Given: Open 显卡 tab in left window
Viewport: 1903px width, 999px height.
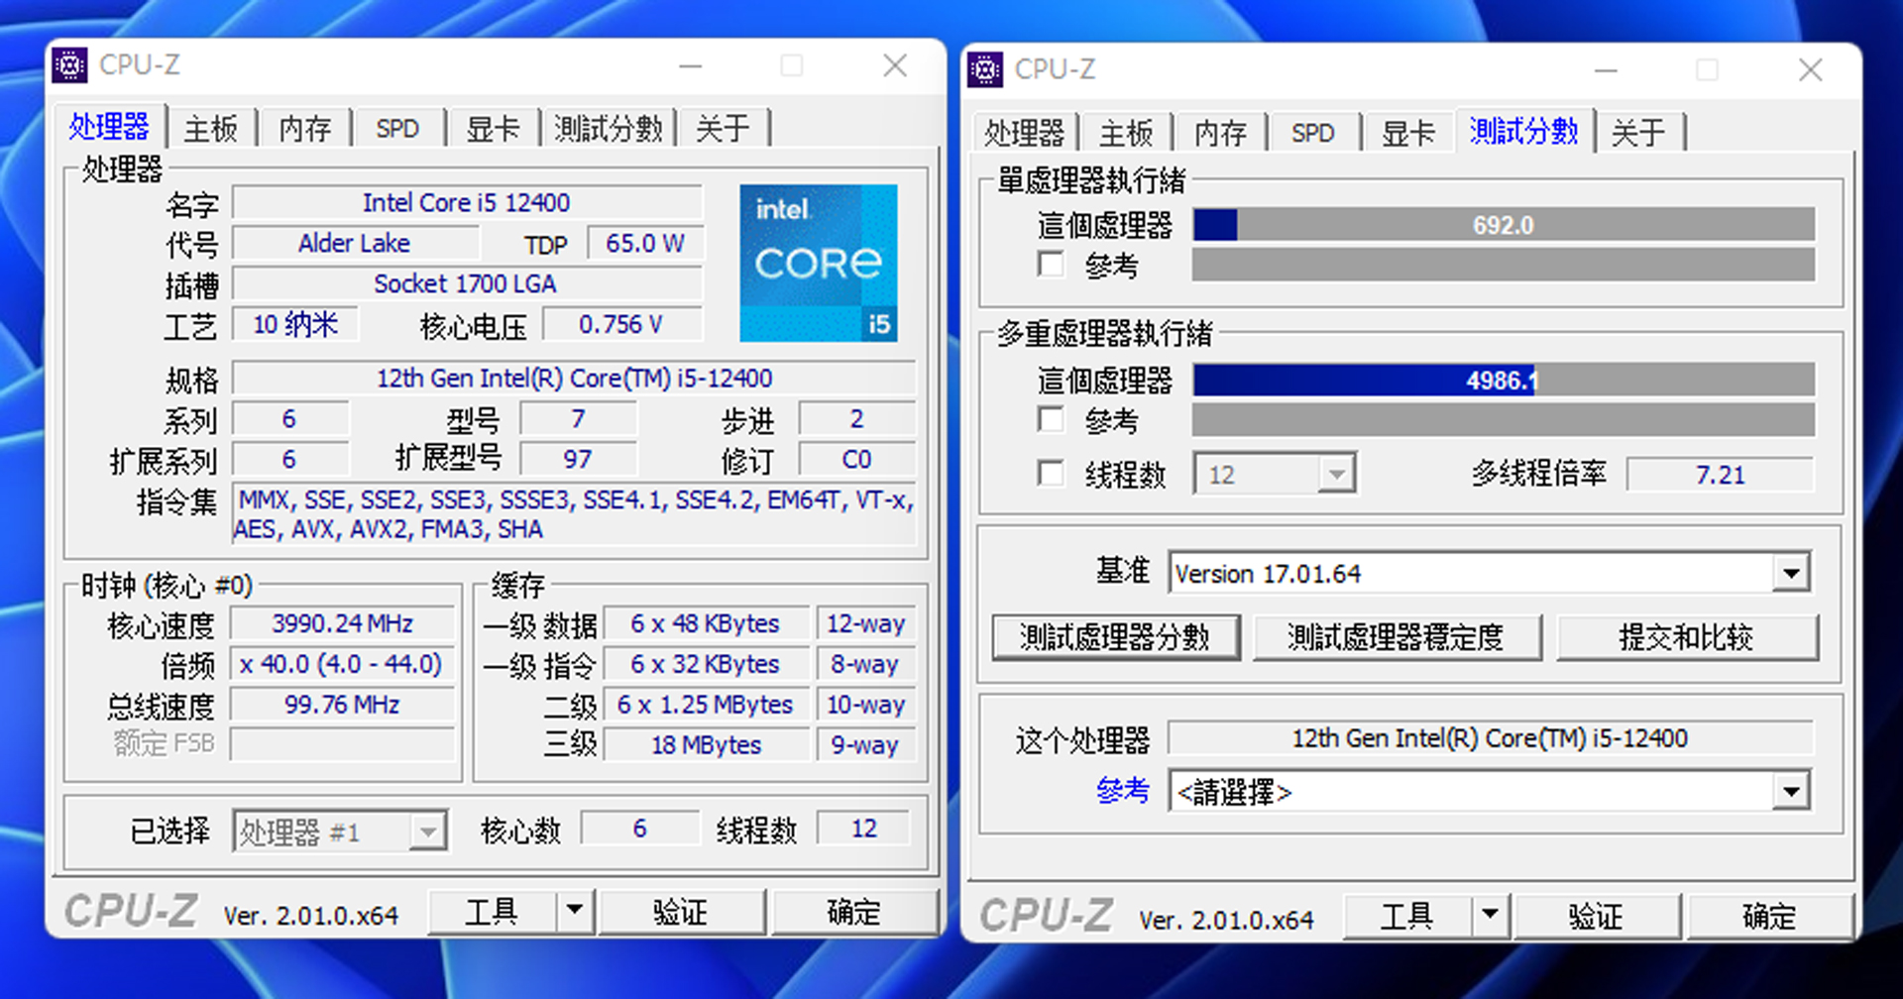Looking at the screenshot, I should (x=493, y=129).
